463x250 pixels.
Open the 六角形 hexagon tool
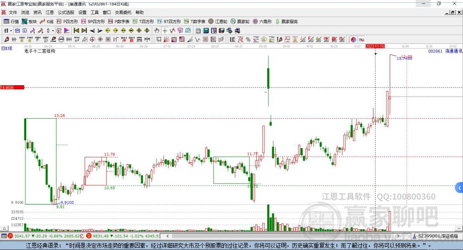click(x=262, y=22)
